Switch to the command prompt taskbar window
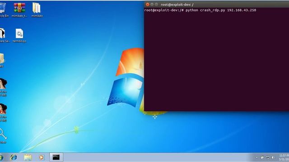The width and height of the screenshot is (289, 162). click(x=56, y=157)
